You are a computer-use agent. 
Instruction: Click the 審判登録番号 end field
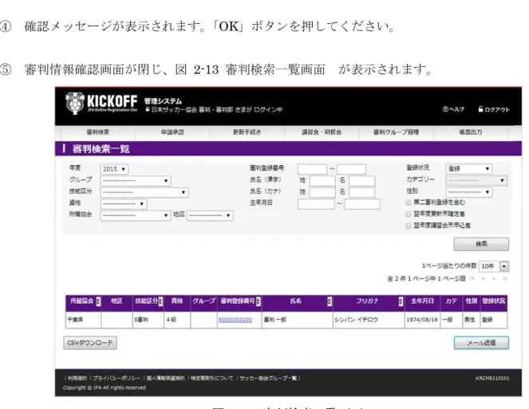(351, 169)
